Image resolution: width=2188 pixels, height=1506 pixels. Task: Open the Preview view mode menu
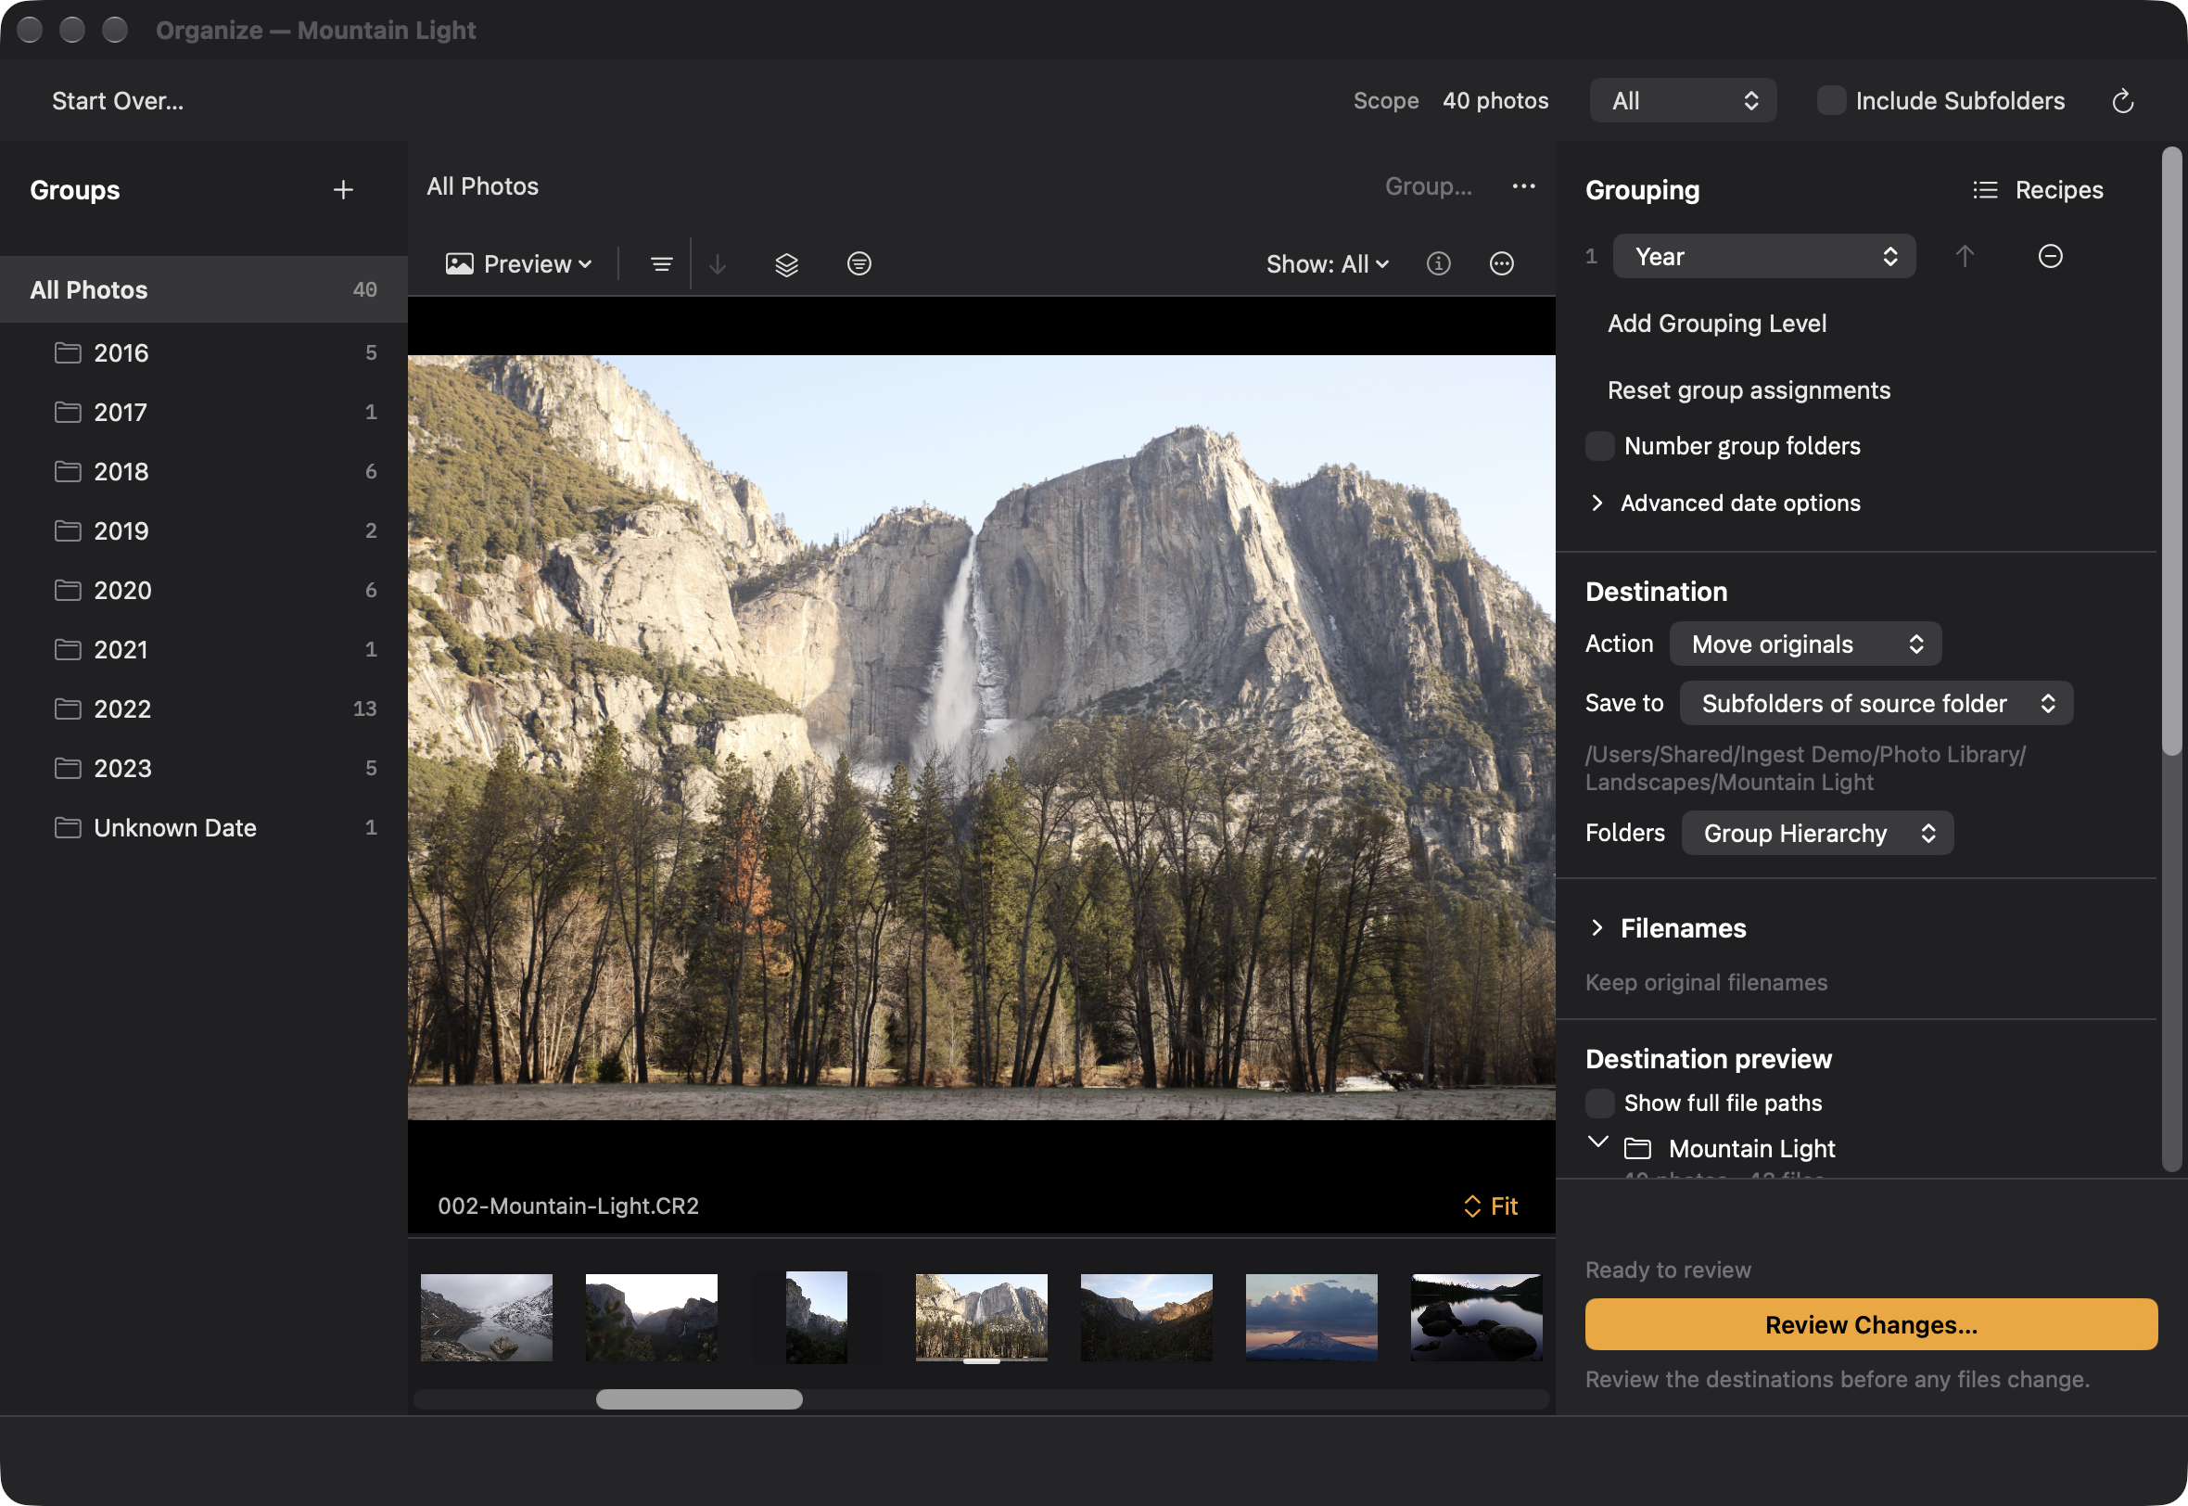click(x=518, y=264)
